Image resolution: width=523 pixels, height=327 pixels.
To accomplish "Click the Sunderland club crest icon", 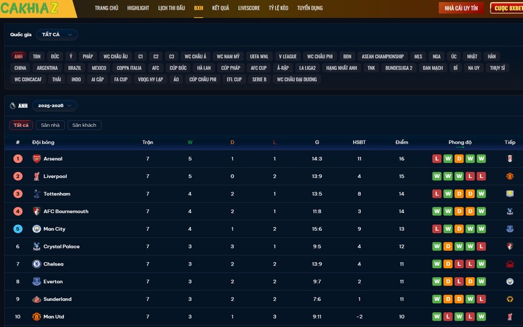I will pos(37,300).
